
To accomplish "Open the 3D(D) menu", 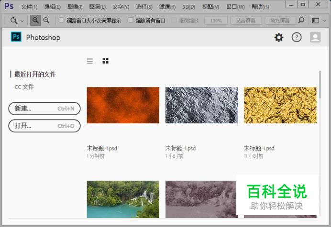I will pos(188,7).
